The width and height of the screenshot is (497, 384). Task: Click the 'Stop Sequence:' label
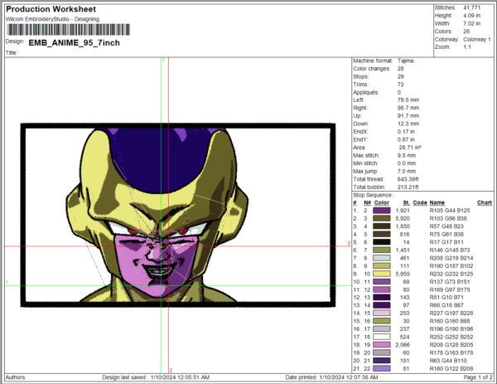tap(373, 195)
